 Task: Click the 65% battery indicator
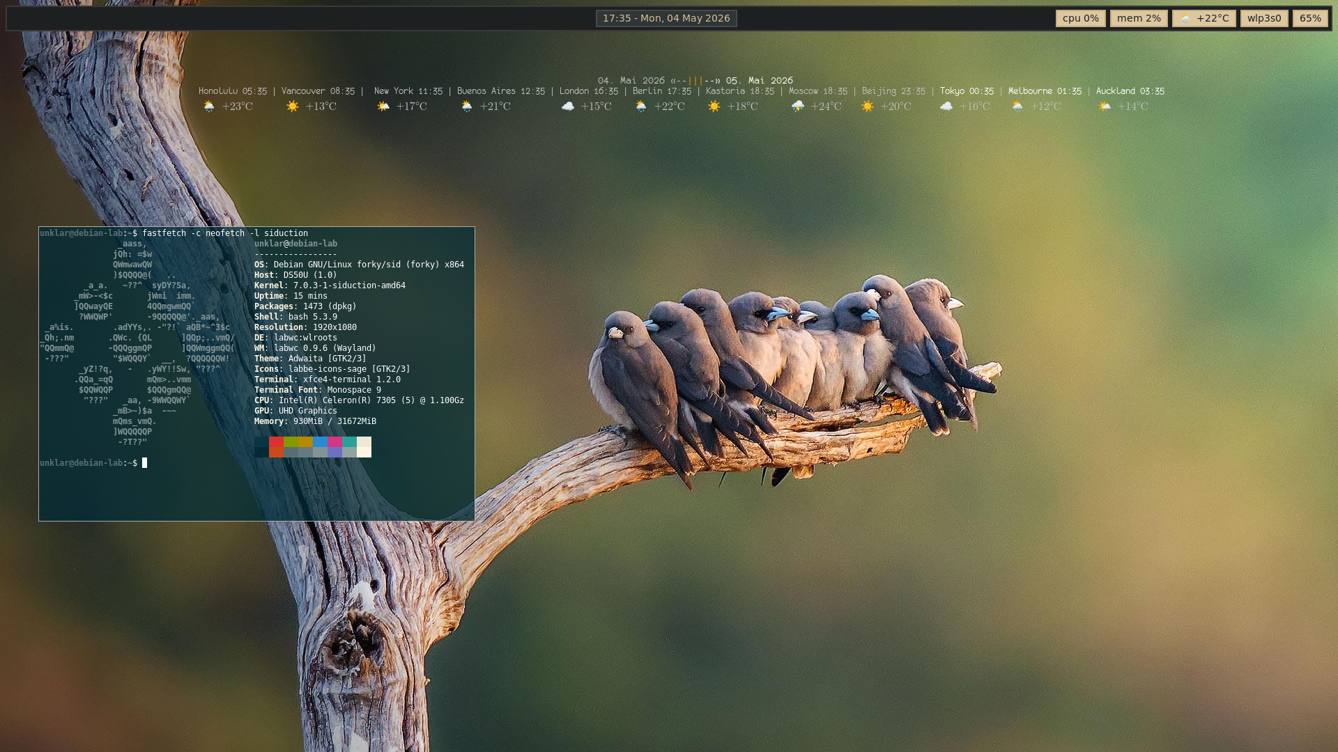point(1310,18)
